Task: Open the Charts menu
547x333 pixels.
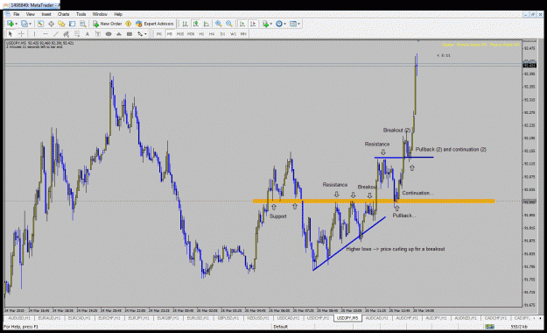Action: coord(63,14)
